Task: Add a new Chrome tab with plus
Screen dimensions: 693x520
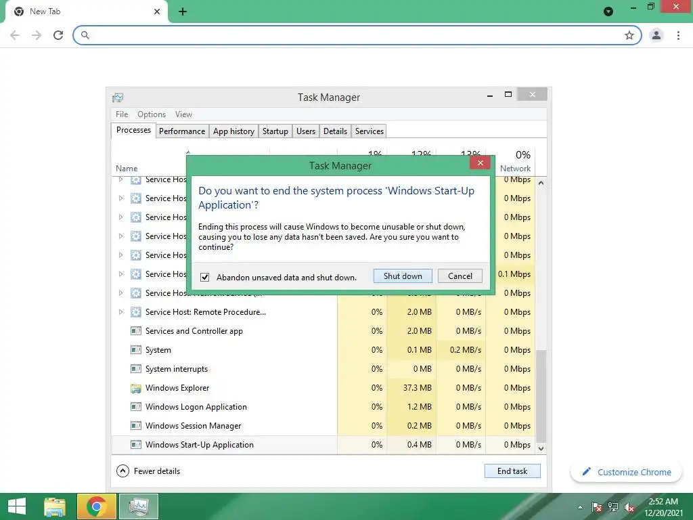Action: tap(183, 12)
